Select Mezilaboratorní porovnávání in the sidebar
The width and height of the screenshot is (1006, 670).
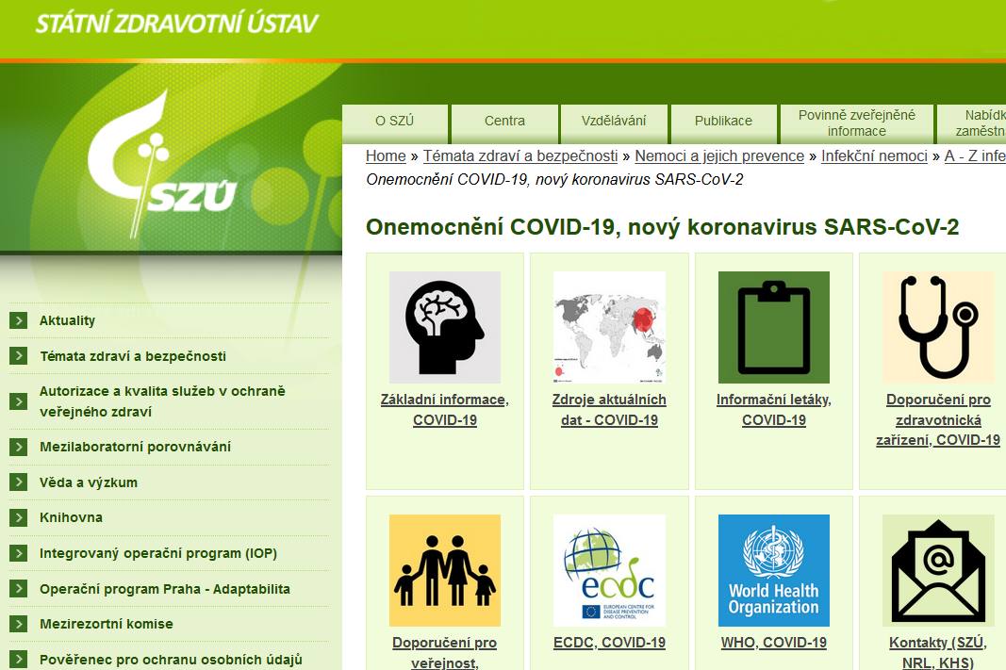[135, 447]
